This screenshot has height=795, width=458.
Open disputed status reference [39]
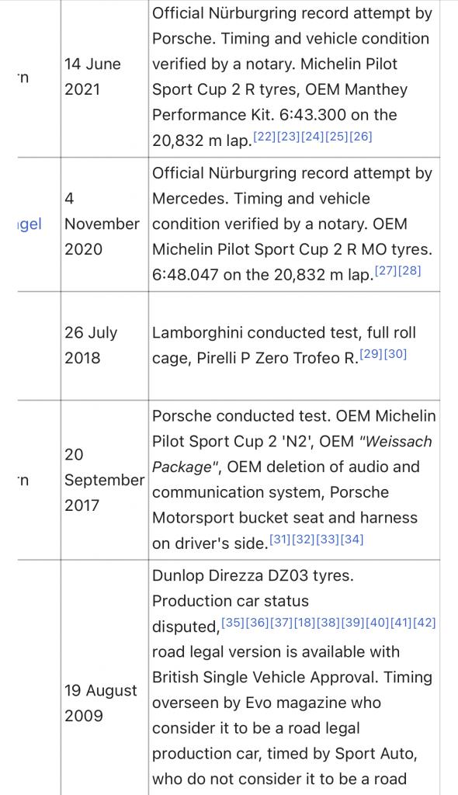coord(353,623)
